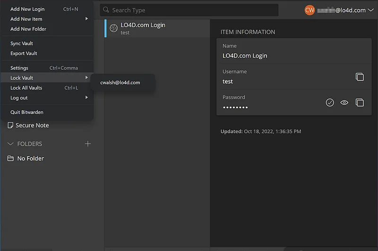Click the No Folder folder icon
Image resolution: width=378 pixels, height=251 pixels.
point(10,158)
